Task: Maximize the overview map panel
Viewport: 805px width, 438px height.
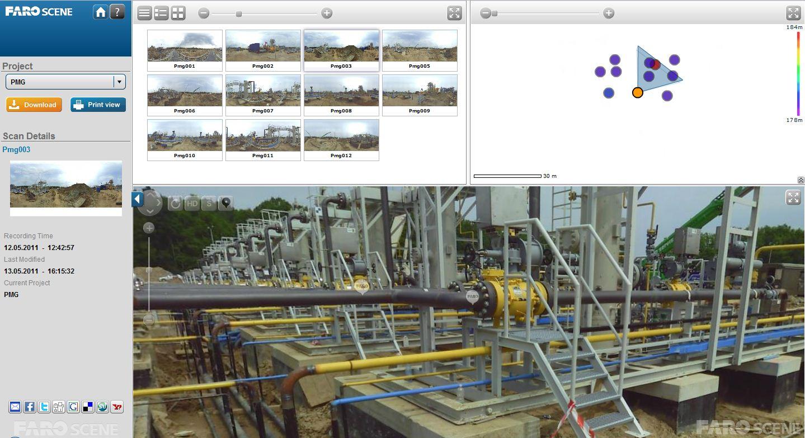Action: click(793, 13)
